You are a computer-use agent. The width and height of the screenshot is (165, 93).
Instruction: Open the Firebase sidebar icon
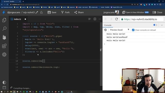(4, 37)
